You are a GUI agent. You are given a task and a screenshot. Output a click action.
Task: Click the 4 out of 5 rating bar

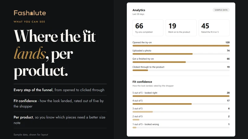click(x=181, y=104)
